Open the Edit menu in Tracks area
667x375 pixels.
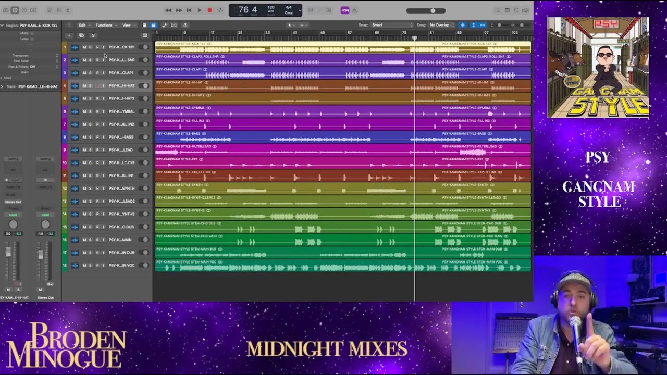click(x=83, y=25)
